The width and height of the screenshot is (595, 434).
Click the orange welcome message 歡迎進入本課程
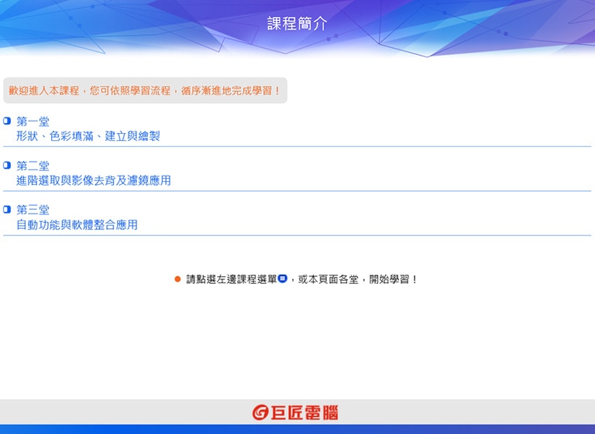pyautogui.click(x=145, y=91)
